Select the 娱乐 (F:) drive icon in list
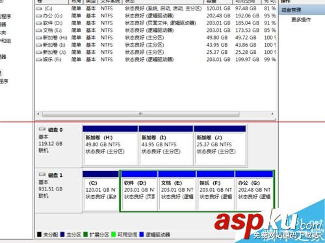 [x=39, y=60]
